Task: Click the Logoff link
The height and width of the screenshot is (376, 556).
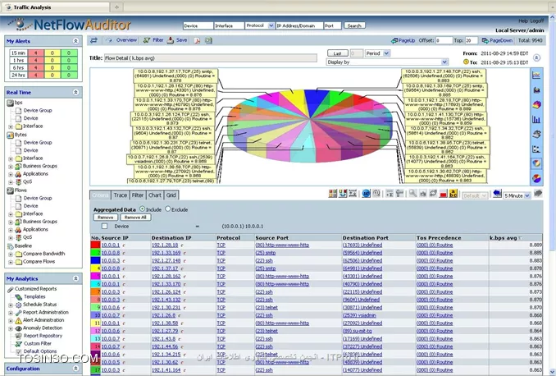Action: pos(537,21)
